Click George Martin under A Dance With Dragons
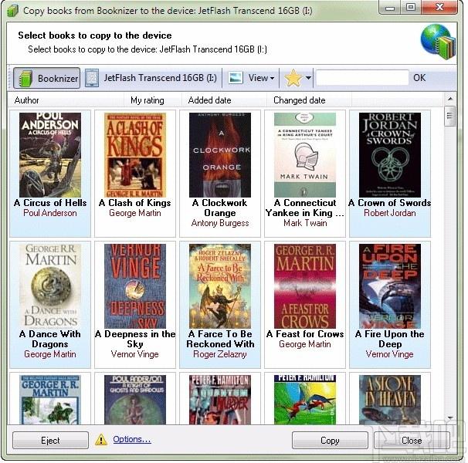This screenshot has width=468, height=463. (x=50, y=354)
